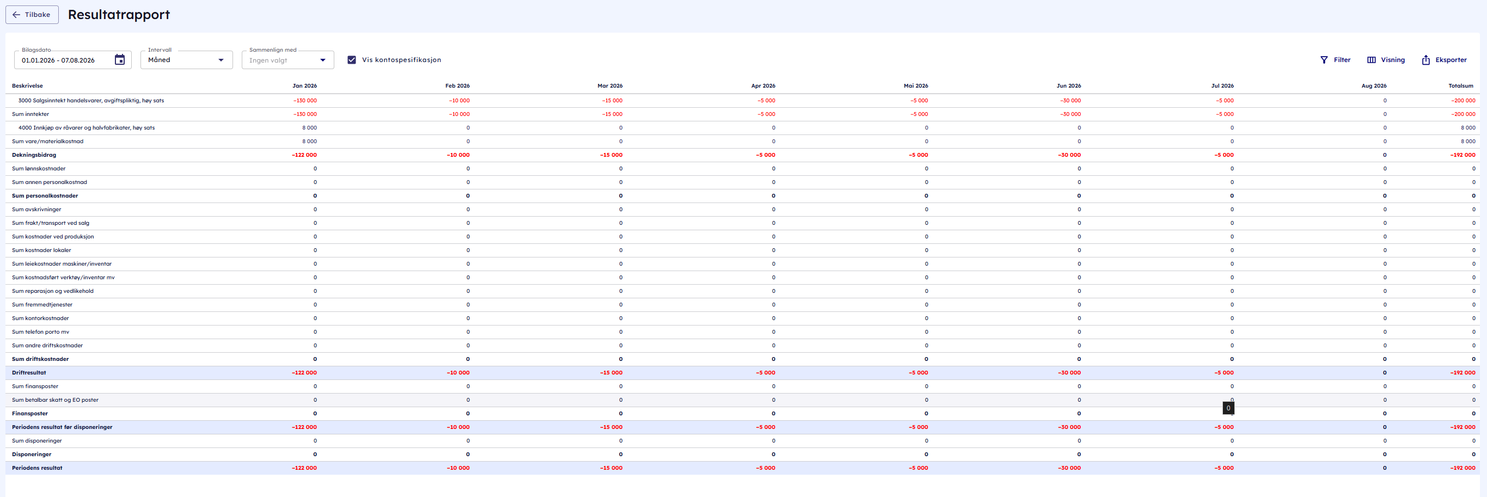The width and height of the screenshot is (1487, 497).
Task: Click the Eksporter share icon
Action: click(x=1426, y=60)
